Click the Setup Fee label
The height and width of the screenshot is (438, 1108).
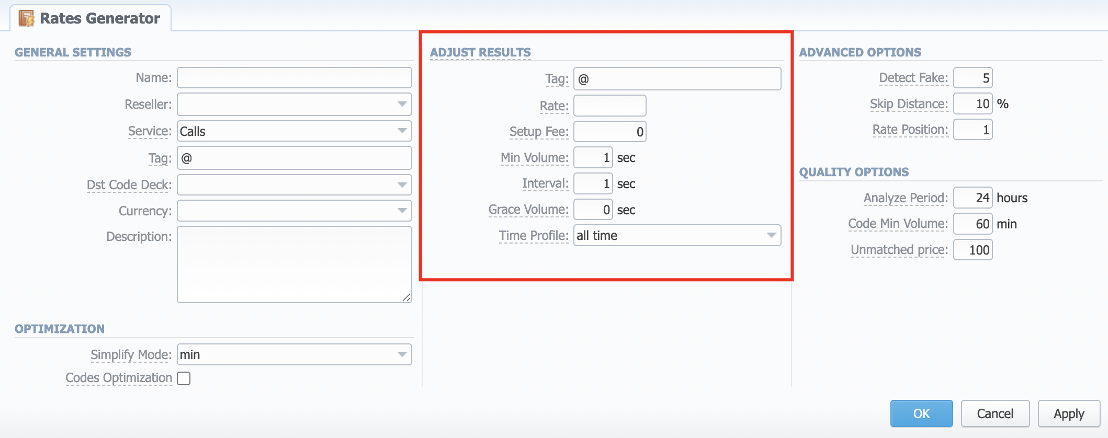pos(539,132)
